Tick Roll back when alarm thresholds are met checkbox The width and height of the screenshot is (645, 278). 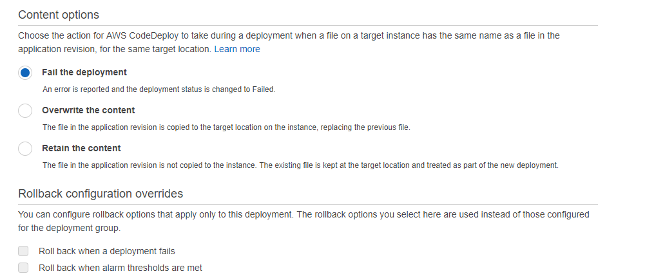coord(24,268)
